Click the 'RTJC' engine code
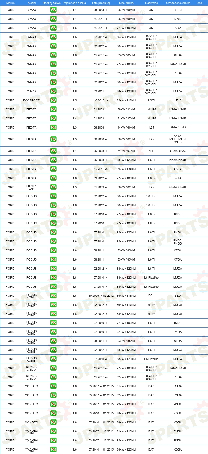 coord(178,10)
